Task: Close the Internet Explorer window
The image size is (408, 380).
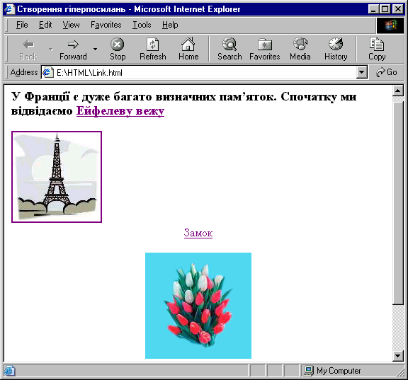Action: coord(397,9)
